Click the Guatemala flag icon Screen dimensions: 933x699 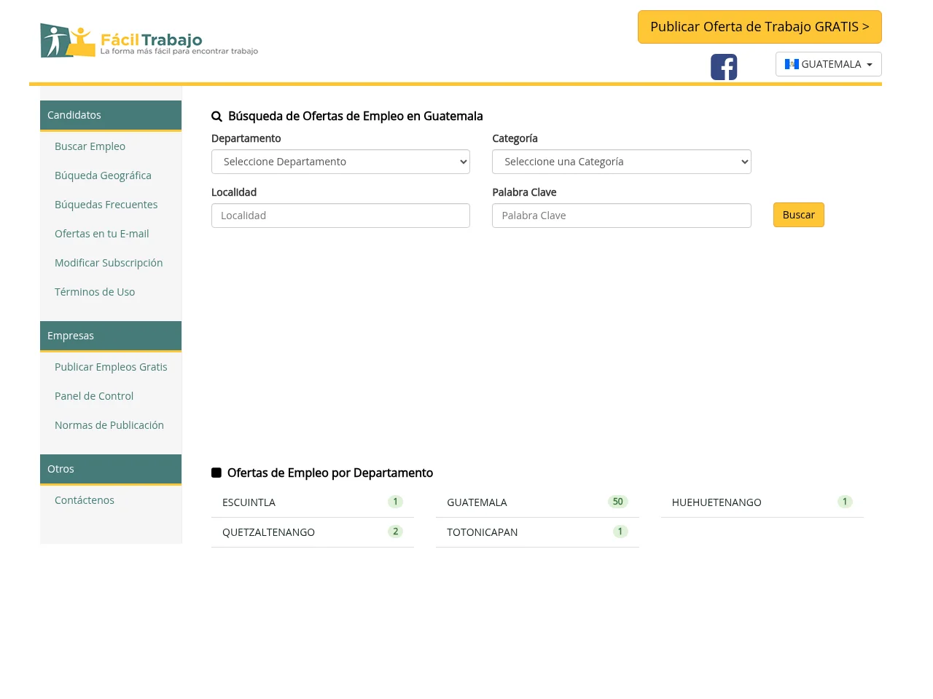pyautogui.click(x=792, y=64)
